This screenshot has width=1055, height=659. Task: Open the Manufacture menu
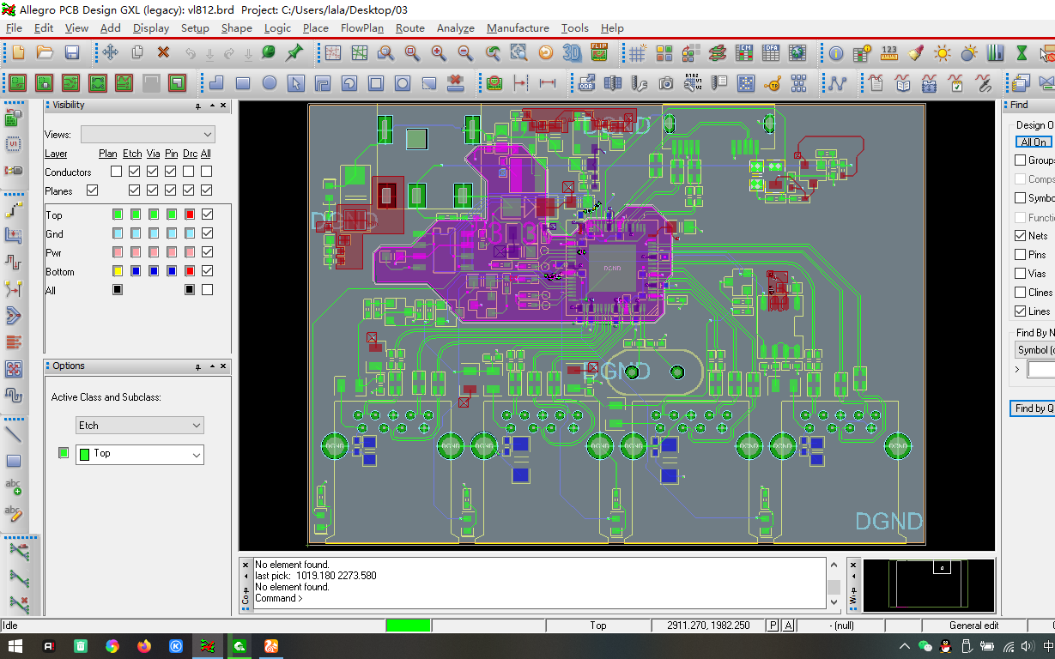click(518, 28)
